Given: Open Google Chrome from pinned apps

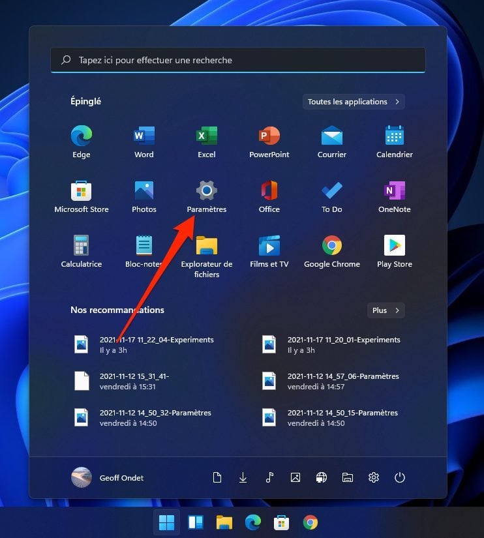Looking at the screenshot, I should point(331,252).
